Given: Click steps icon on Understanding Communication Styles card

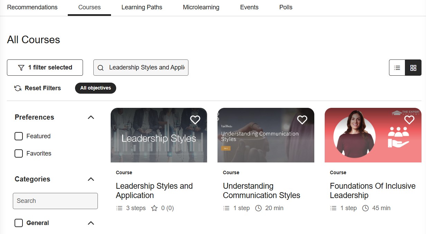Looking at the screenshot, I should click(x=226, y=208).
